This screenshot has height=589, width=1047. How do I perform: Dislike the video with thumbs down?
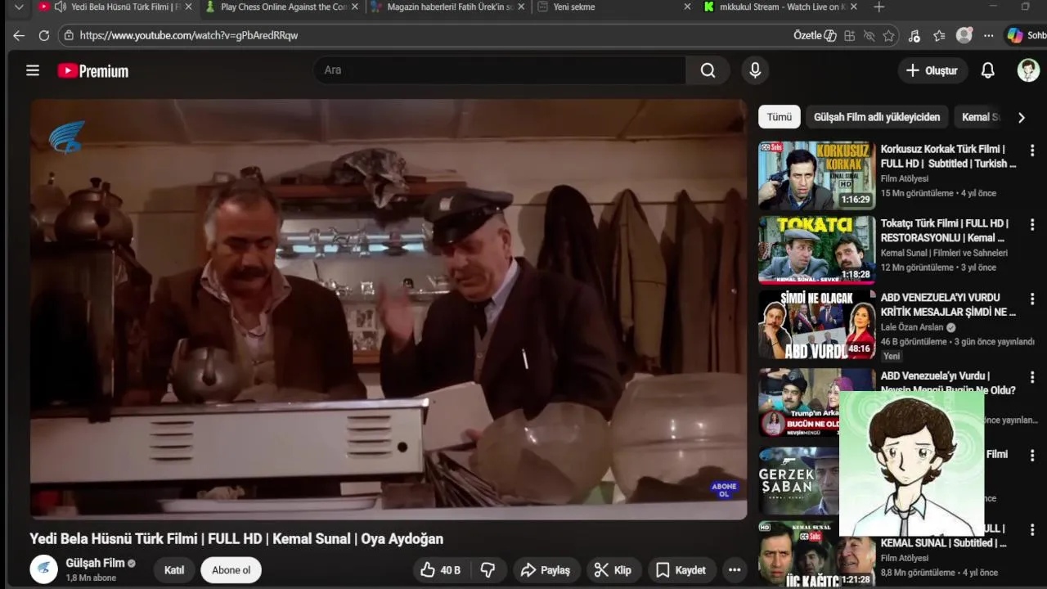(488, 570)
